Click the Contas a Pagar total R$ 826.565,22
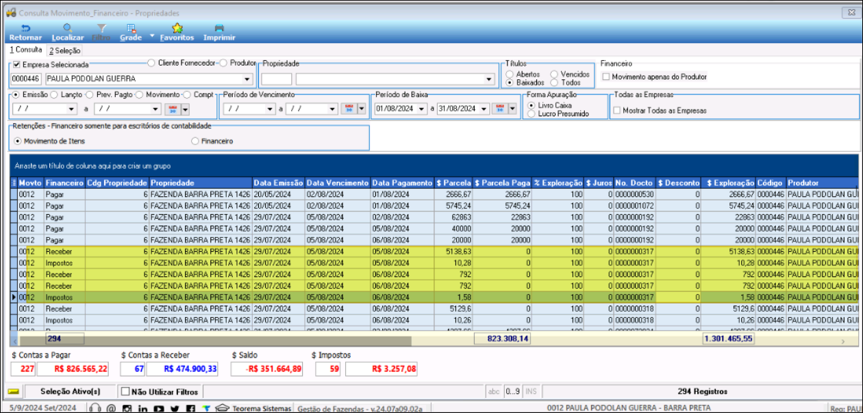 (72, 369)
